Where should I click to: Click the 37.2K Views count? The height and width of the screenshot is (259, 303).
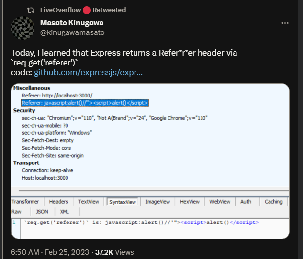click(x=114, y=252)
